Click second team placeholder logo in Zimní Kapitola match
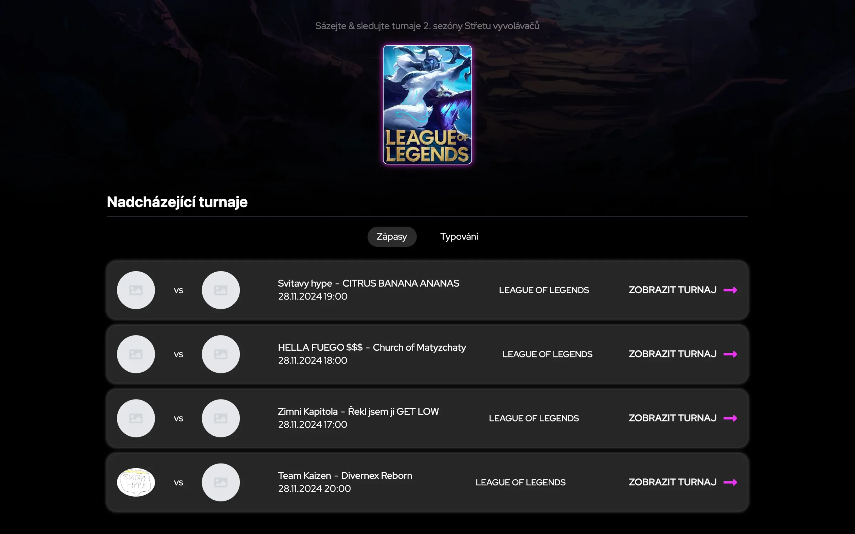The width and height of the screenshot is (855, 534). click(221, 418)
